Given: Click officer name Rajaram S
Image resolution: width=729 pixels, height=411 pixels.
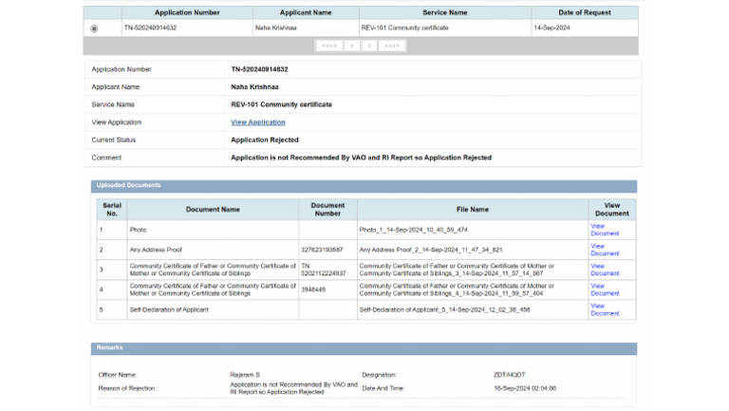Looking at the screenshot, I should 245,375.
